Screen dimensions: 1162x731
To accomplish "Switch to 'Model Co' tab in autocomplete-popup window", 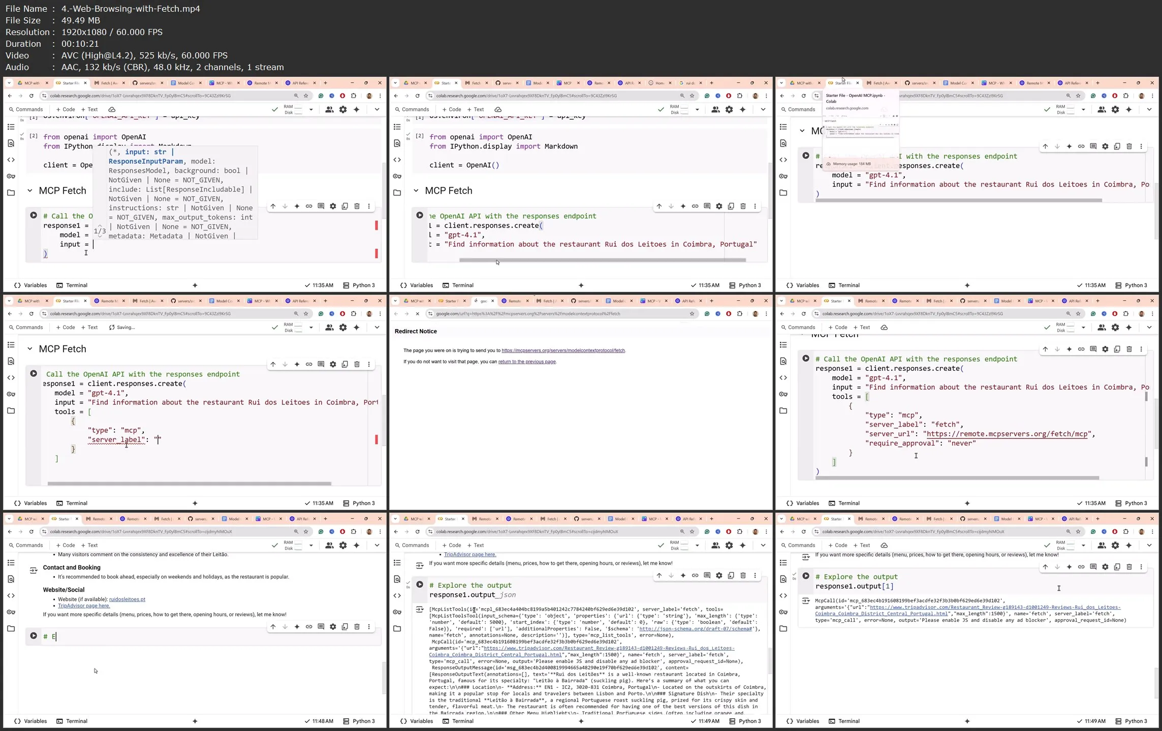I will click(186, 83).
